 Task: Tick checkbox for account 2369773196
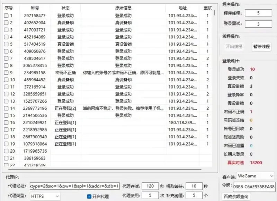(6, 108)
